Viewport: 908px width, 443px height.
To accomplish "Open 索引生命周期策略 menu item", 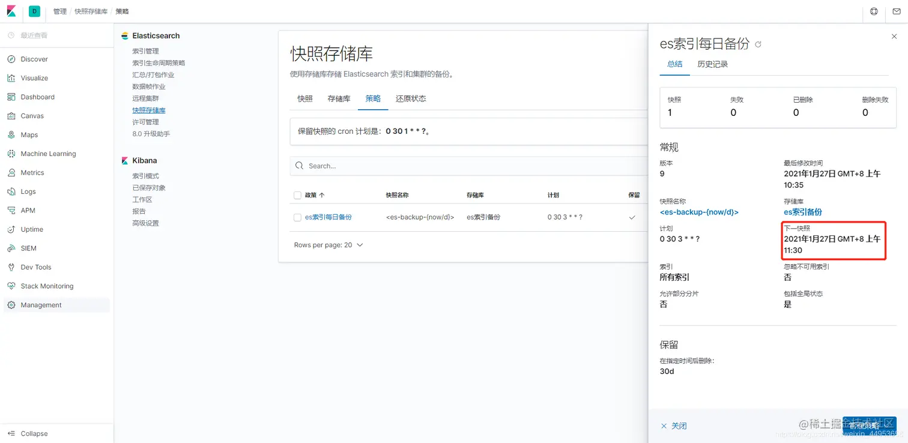I will 159,63.
